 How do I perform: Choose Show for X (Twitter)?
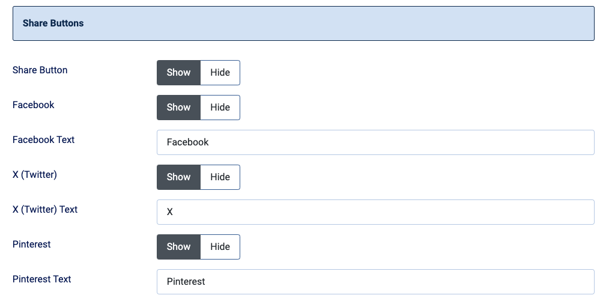point(178,177)
